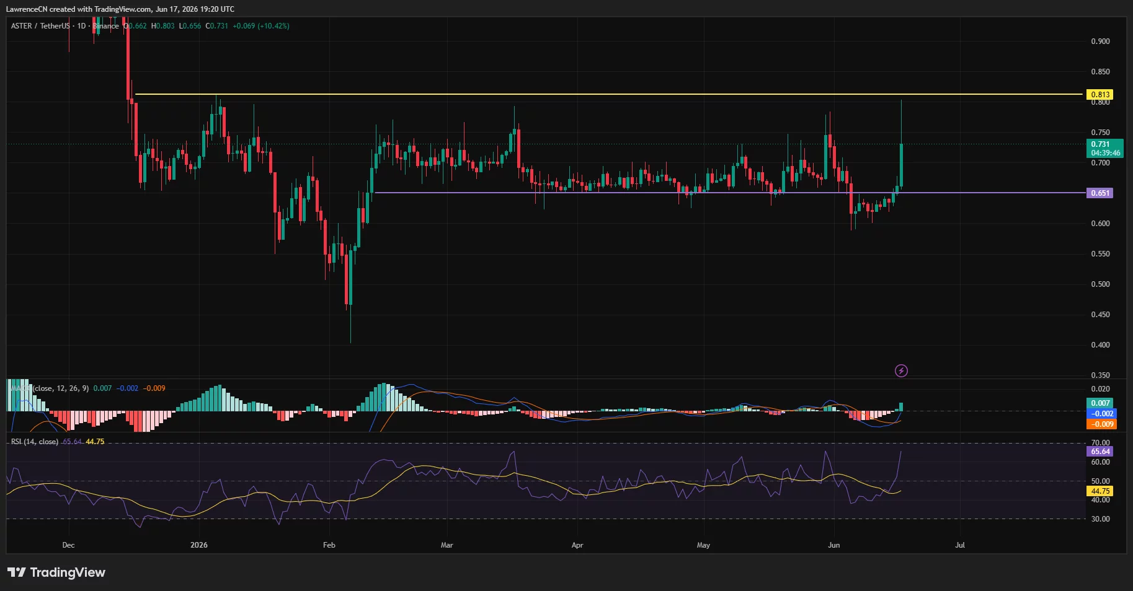Screen dimensions: 1133x591
Task: Click the 0.020 MACD axis tick
Action: click(1100, 389)
